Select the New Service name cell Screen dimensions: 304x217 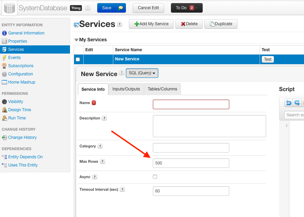tap(186, 59)
